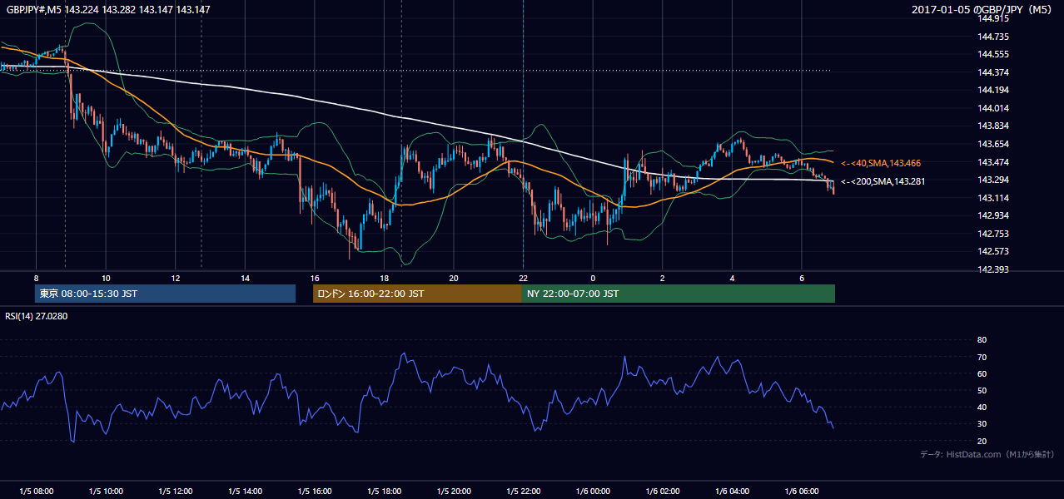Click the 40 SMA 143.466 label
This screenshot has width=1064, height=499.
click(x=882, y=163)
